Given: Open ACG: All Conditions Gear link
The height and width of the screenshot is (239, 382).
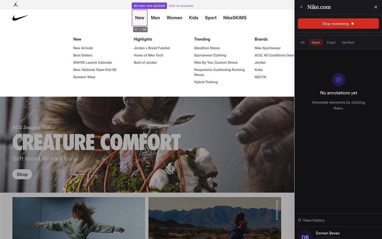Looking at the screenshot, I should click(x=274, y=55).
